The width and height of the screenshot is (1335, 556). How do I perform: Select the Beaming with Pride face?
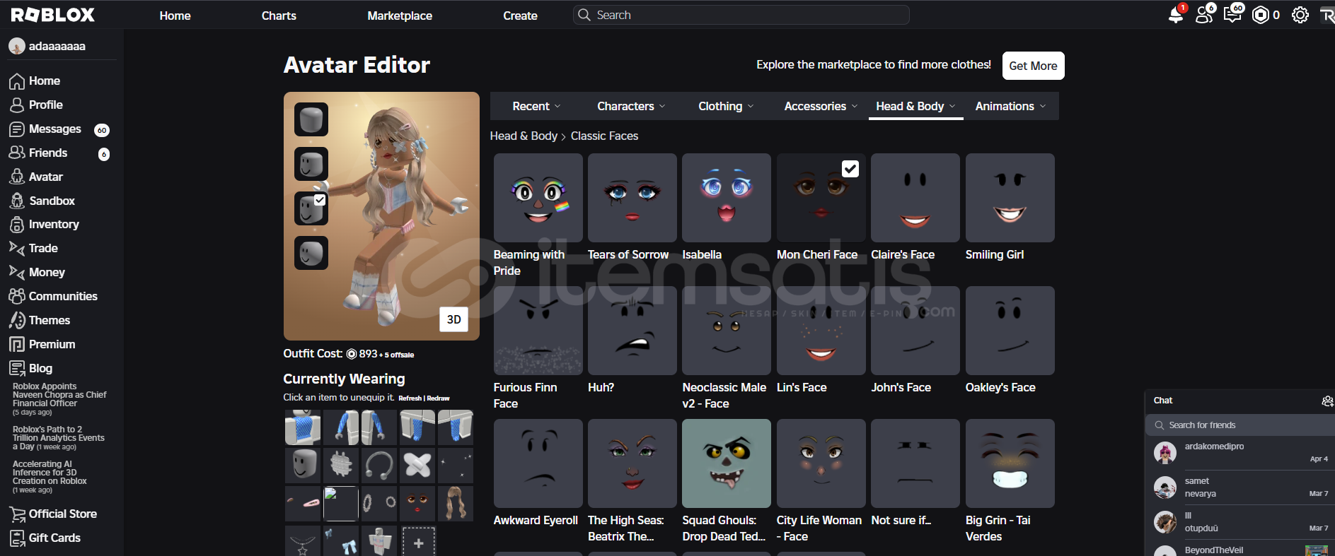[538, 198]
